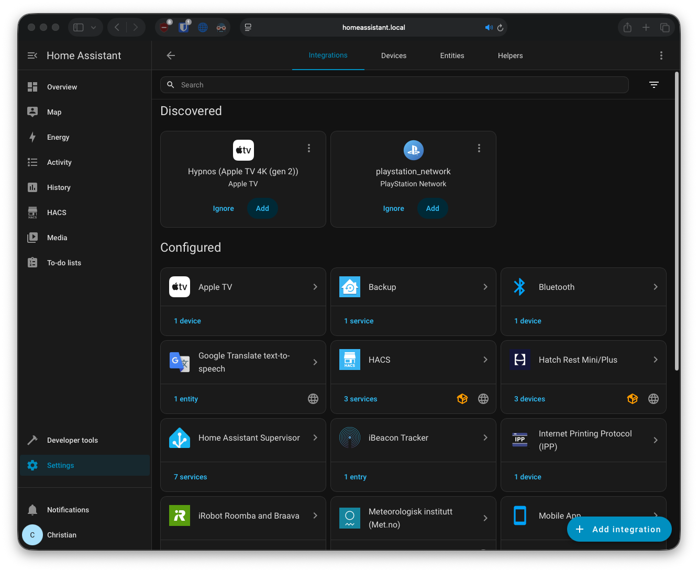The image size is (698, 572).
Task: Add the discovered PlayStation Network integration
Action: (433, 208)
